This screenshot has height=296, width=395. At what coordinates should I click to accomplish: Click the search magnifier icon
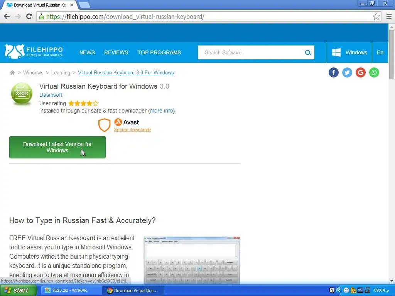point(308,52)
